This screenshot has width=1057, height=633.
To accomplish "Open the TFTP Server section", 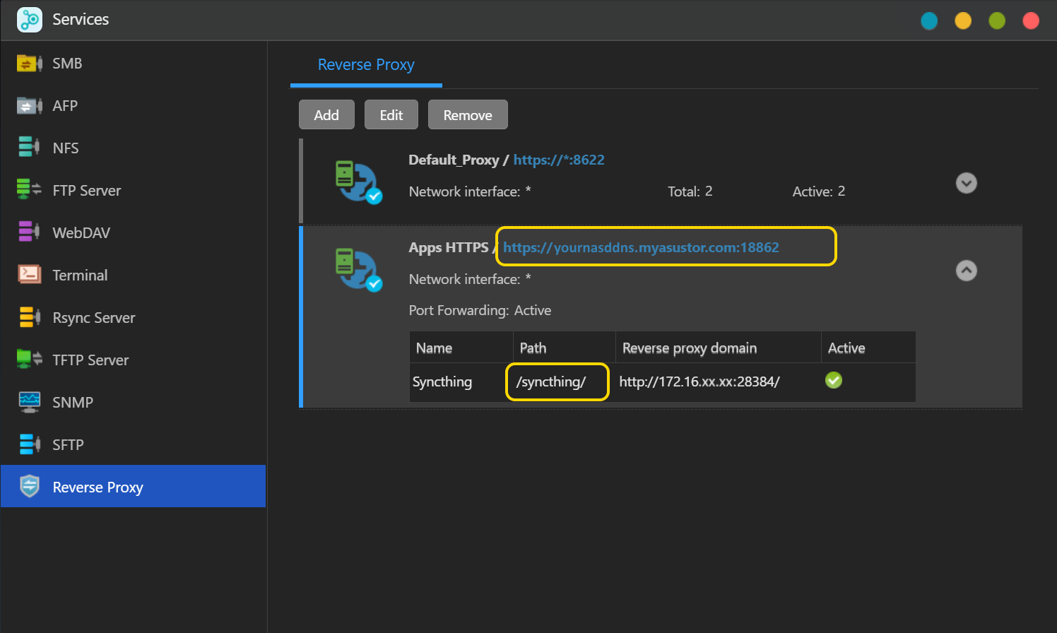I will point(133,360).
